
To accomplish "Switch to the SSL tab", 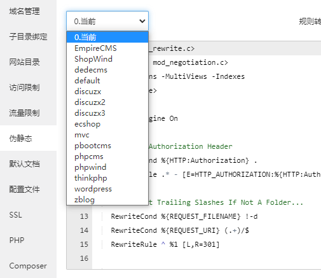I will coord(28,214).
